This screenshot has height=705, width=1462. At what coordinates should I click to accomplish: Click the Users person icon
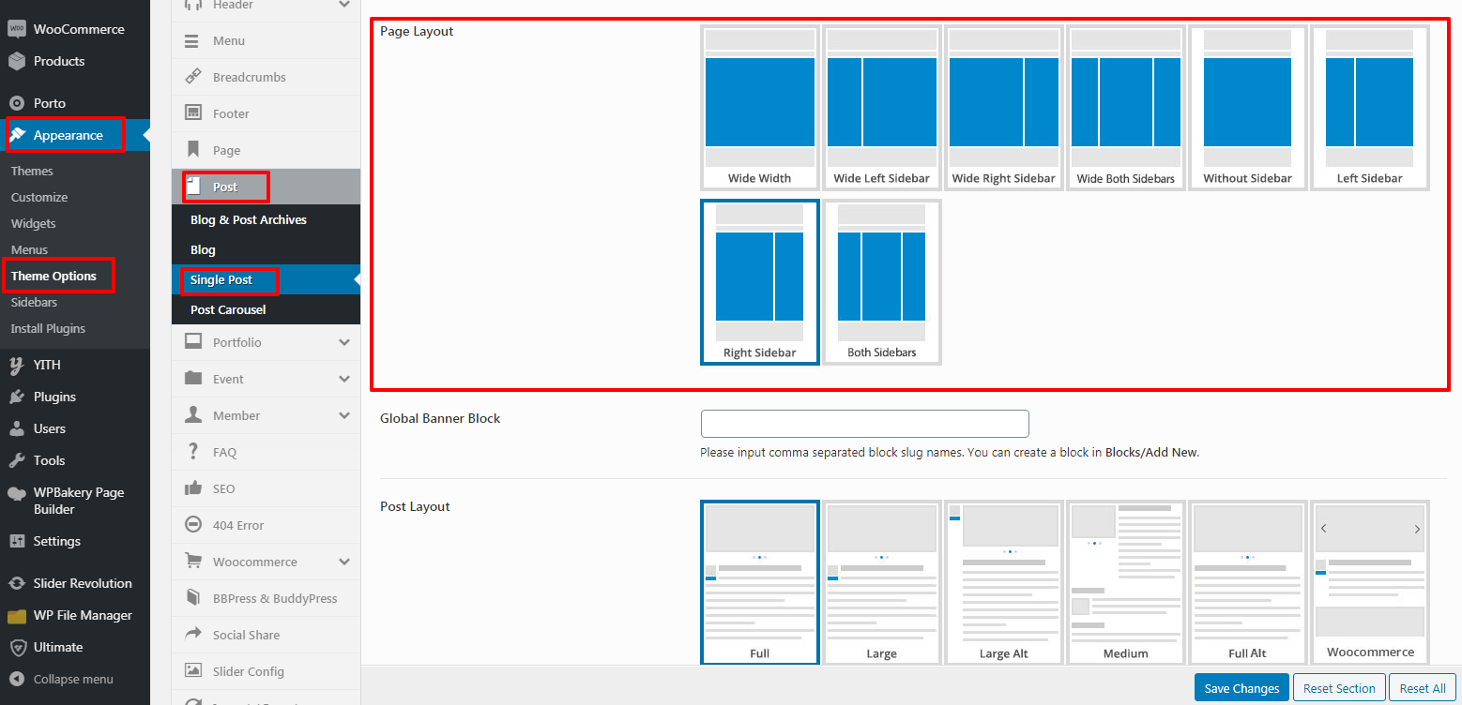17,428
